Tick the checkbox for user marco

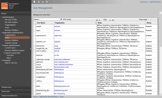(35, 65)
